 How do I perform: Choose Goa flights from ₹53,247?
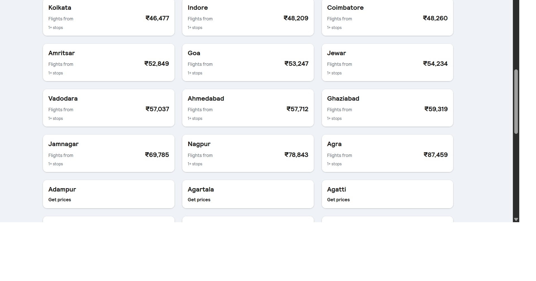point(248,62)
